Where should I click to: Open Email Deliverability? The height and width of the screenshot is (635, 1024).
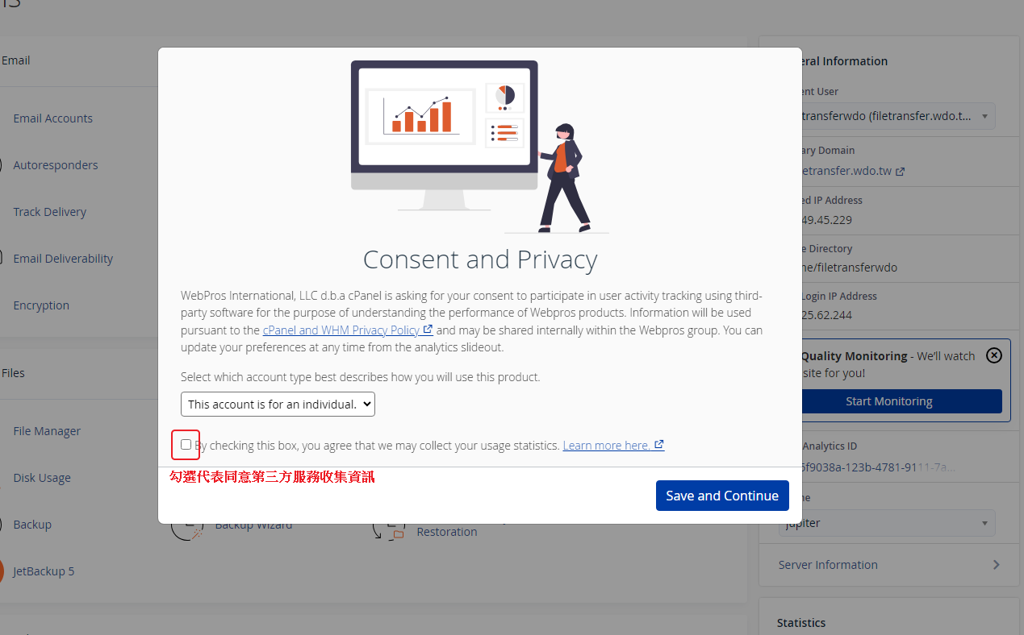coord(63,259)
